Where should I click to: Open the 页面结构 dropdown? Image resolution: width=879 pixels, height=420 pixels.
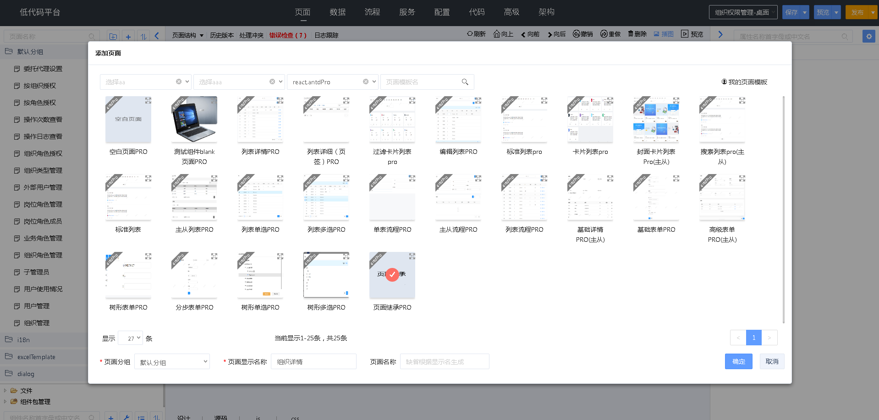(187, 35)
